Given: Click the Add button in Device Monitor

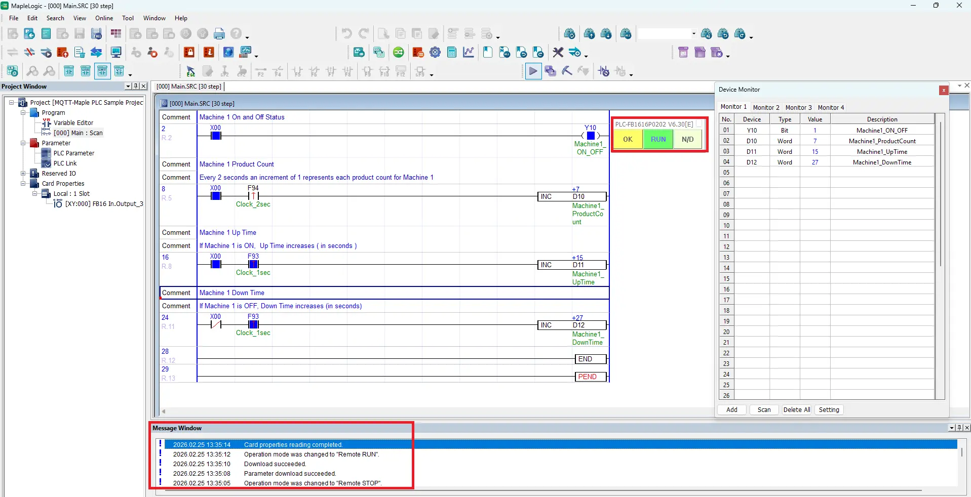Looking at the screenshot, I should [x=731, y=410].
